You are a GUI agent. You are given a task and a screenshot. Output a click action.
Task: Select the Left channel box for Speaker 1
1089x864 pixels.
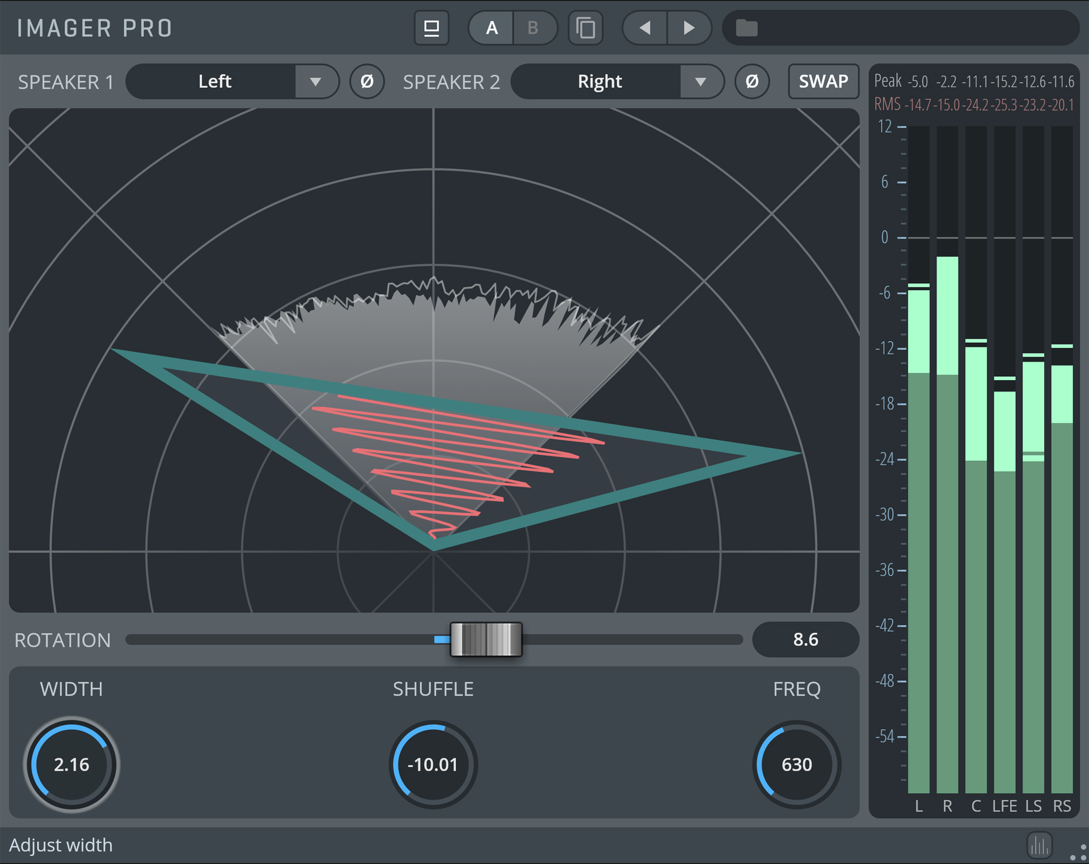pyautogui.click(x=214, y=82)
